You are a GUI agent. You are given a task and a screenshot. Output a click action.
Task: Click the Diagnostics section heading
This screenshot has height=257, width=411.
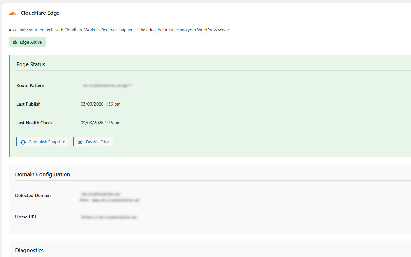click(x=29, y=250)
